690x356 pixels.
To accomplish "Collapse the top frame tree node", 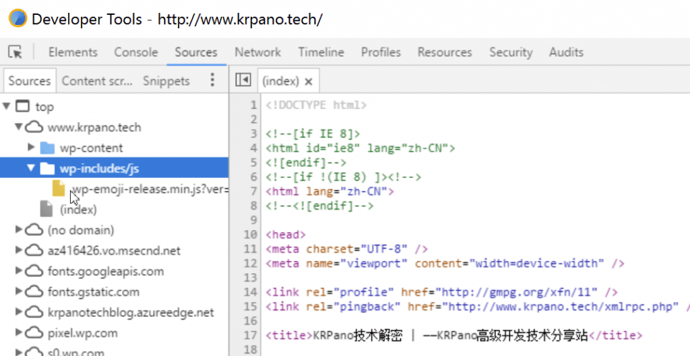I will pyautogui.click(x=7, y=107).
